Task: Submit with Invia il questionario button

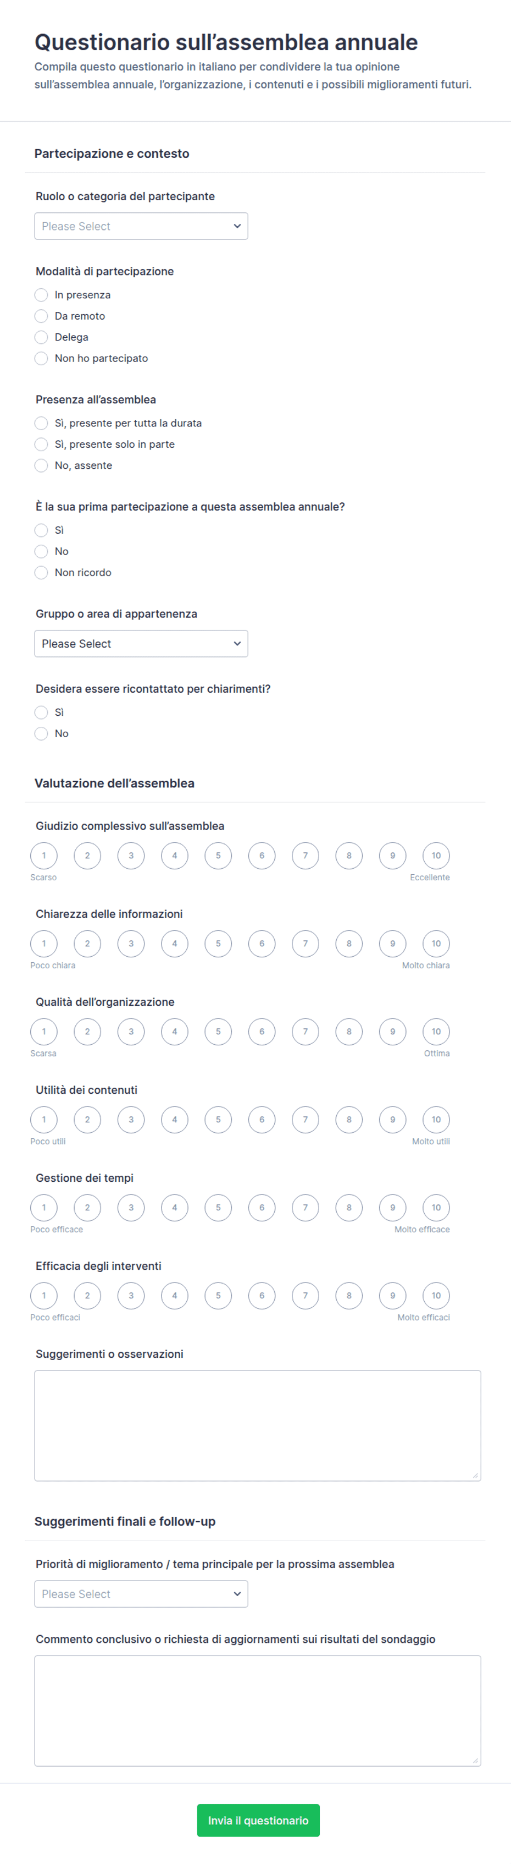Action: pyautogui.click(x=258, y=1820)
